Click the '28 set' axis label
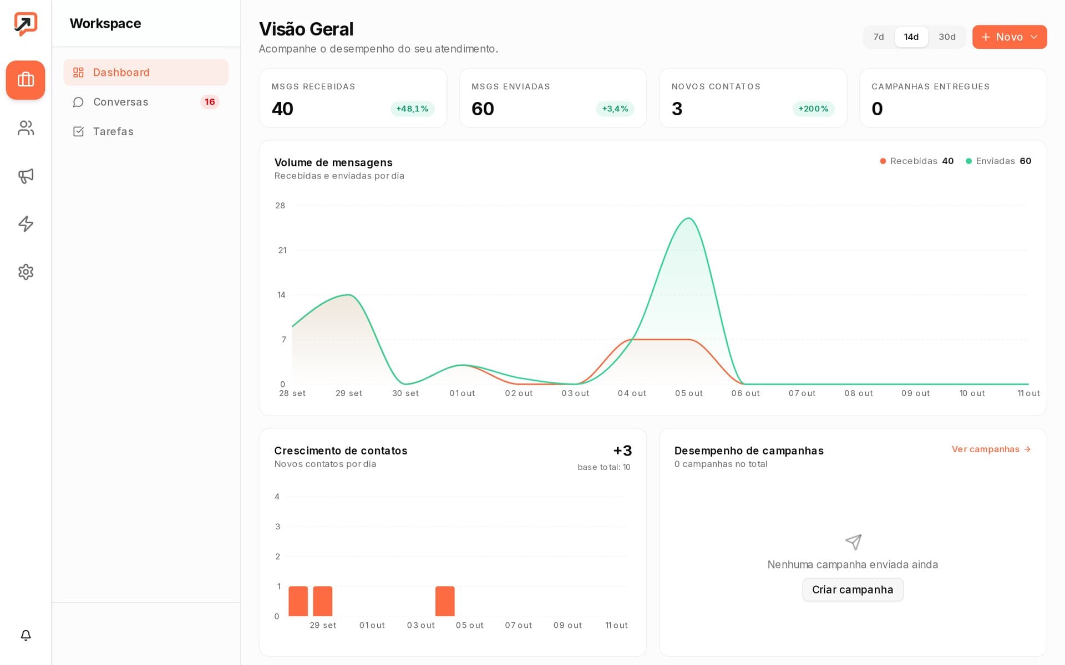The width and height of the screenshot is (1065, 665). (292, 393)
